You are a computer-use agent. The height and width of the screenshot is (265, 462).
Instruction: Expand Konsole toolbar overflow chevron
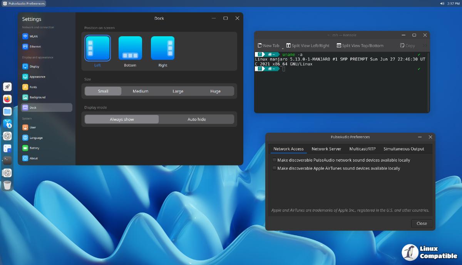[x=425, y=46]
